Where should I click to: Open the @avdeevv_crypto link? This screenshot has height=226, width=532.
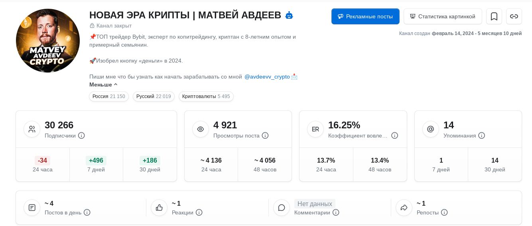(x=267, y=77)
